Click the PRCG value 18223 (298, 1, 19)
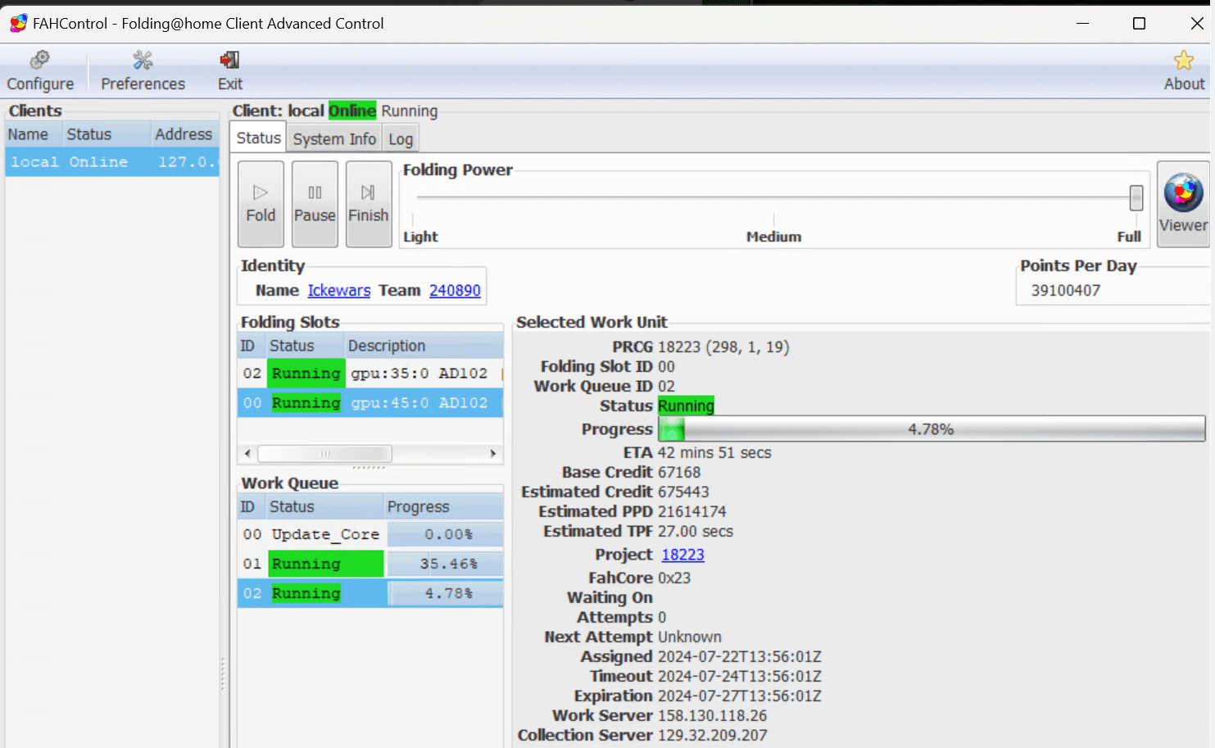1215x748 pixels. pyautogui.click(x=723, y=347)
